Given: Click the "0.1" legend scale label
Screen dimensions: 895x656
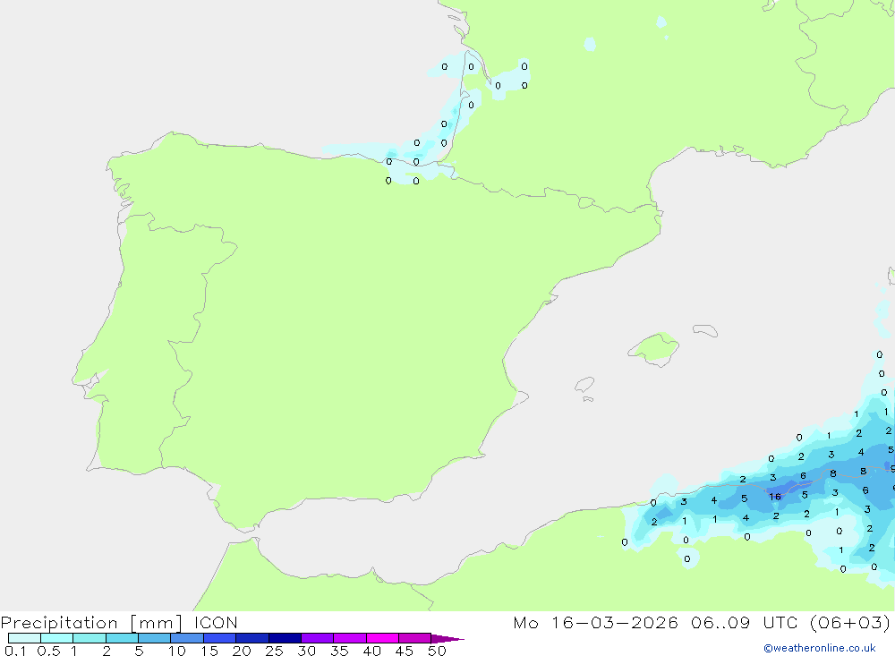Looking at the screenshot, I should (x=15, y=651).
